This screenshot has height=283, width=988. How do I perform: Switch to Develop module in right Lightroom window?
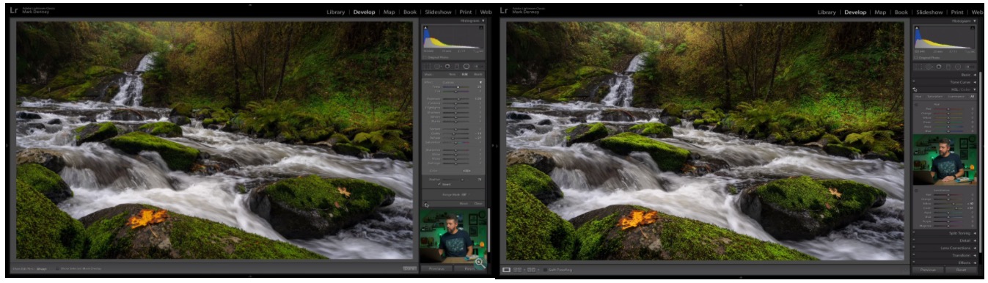(x=855, y=12)
